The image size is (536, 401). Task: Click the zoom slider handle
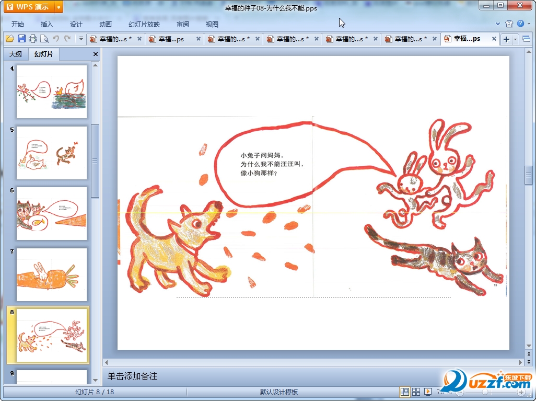point(485,392)
